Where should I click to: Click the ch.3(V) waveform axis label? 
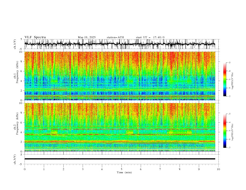pos(15,159)
